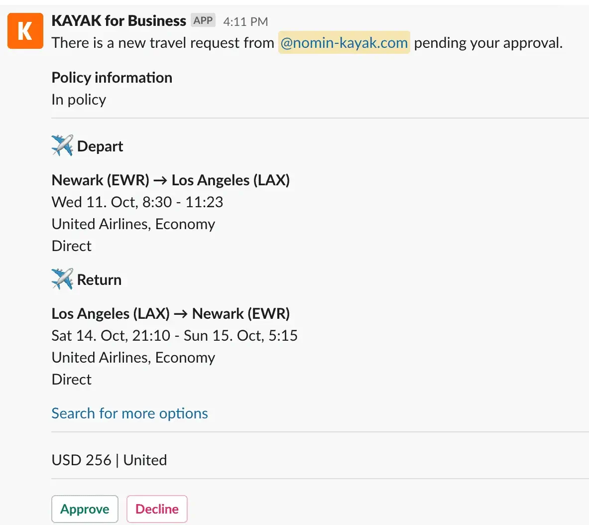The width and height of the screenshot is (589, 525).
Task: Click the orange KAYAK app avatar icon
Action: coord(25,31)
